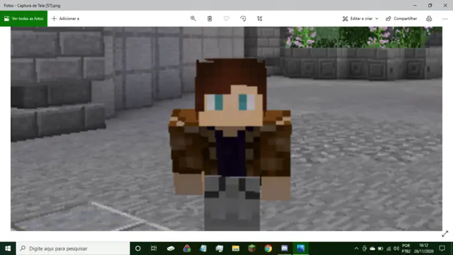
Task: Select the crop tool icon
Action: pyautogui.click(x=260, y=19)
